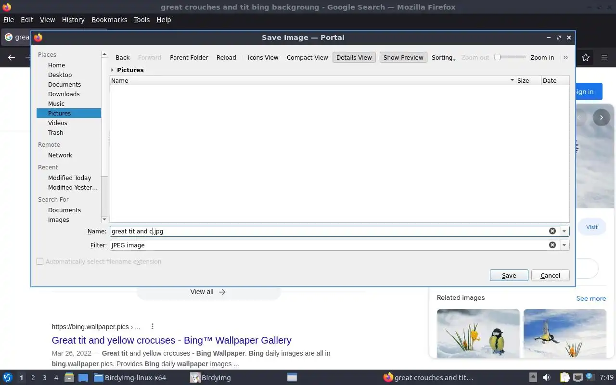Image resolution: width=616 pixels, height=385 pixels.
Task: Open the Great tit and yellow crocuses link
Action: pos(172,340)
